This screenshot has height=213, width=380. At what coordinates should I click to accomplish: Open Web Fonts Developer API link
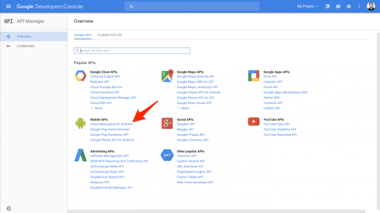pos(195,182)
